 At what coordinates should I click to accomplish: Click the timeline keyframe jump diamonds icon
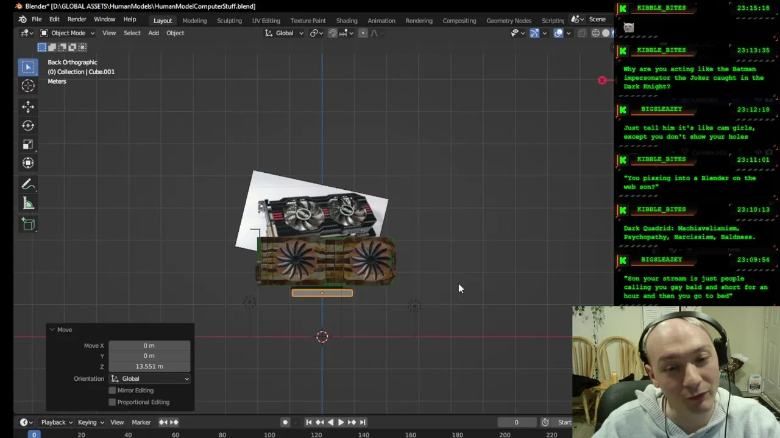tap(169, 422)
